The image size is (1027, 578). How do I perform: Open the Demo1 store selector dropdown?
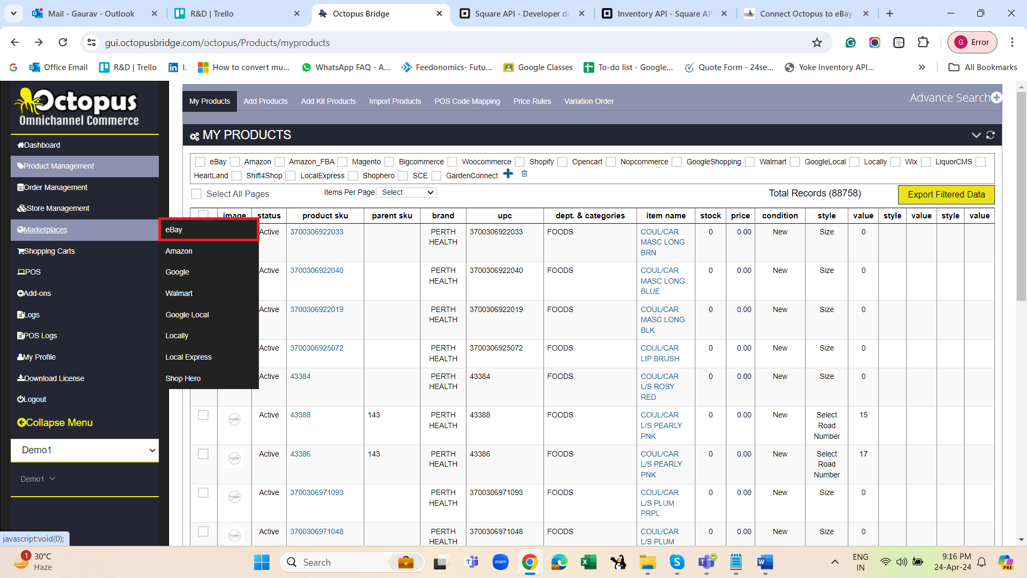pyautogui.click(x=85, y=451)
